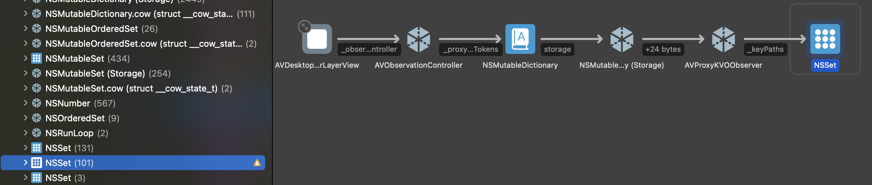Screen dimensions: 872x185
Task: Select the AVDesktop...rLayerView node icon
Action: pyautogui.click(x=317, y=39)
